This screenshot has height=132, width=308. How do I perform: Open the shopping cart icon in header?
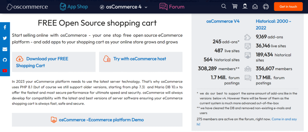click(x=234, y=6)
